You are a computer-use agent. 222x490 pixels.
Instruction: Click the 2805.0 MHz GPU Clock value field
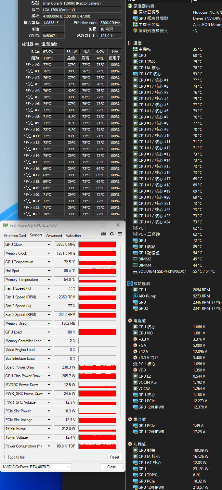tap(65, 245)
